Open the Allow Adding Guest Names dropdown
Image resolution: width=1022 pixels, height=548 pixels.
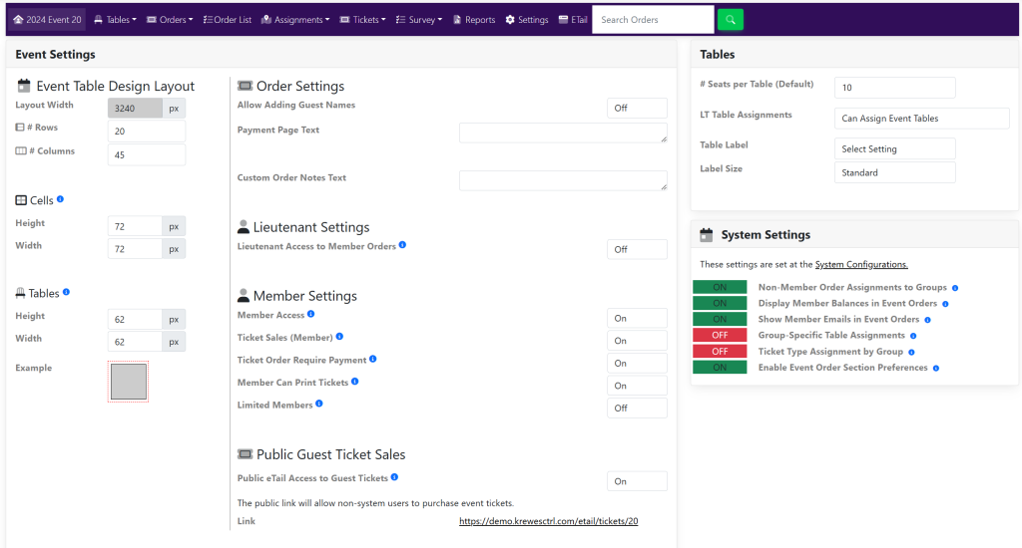pyautogui.click(x=637, y=108)
